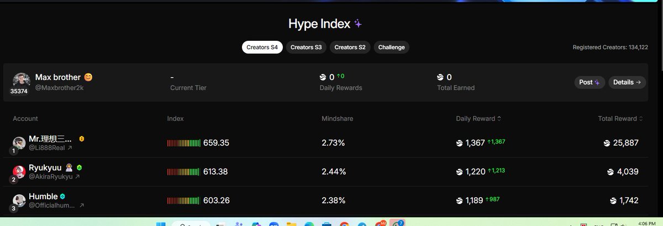This screenshot has width=663, height=226.
Task: Click the green ↑987 daily change
Action: coord(493,199)
